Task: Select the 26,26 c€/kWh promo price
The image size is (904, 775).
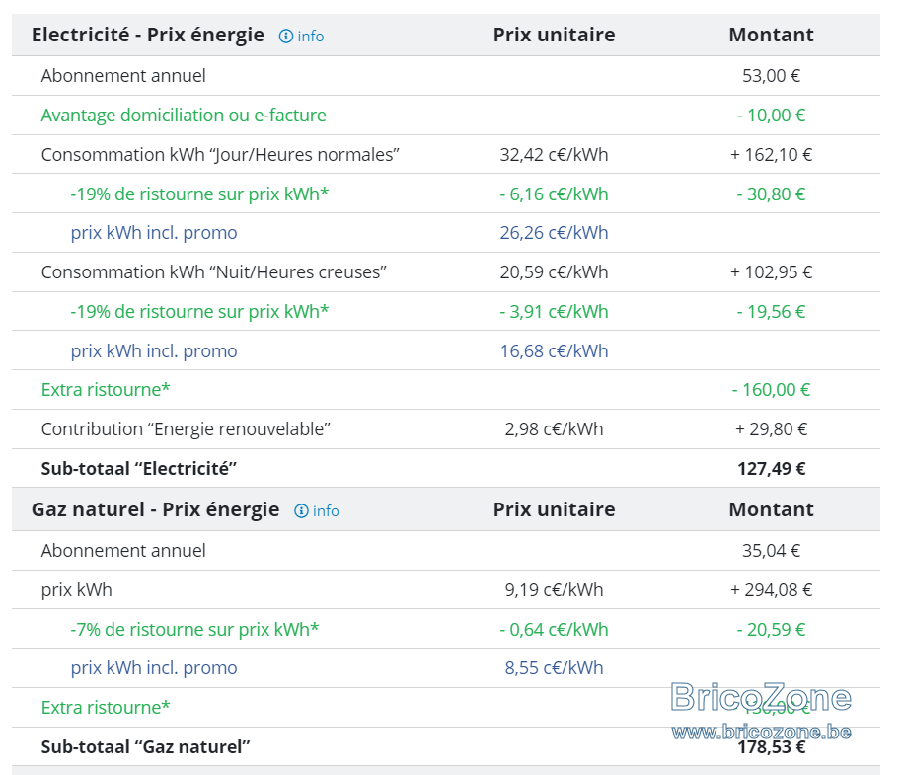Action: tap(554, 233)
